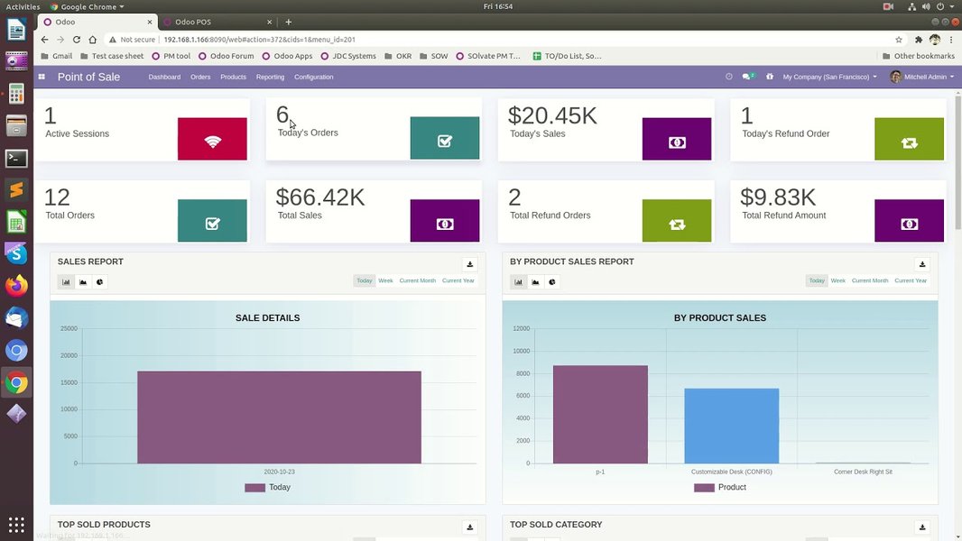Click the Today's Refund Order retweet icon tile
Image resolution: width=962 pixels, height=541 pixels.
coord(910,139)
